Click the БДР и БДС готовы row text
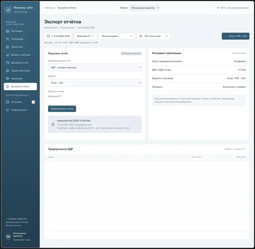 pos(161,70)
